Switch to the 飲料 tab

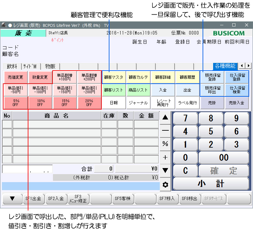click(12, 66)
